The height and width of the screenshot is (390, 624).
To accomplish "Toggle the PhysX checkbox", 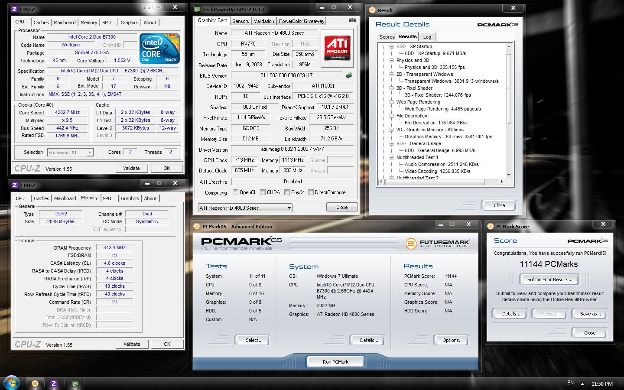I will pyautogui.click(x=287, y=192).
